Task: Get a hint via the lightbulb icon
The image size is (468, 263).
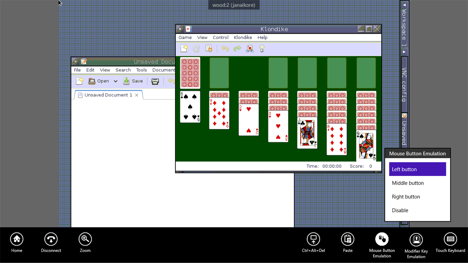Action: click(x=262, y=48)
